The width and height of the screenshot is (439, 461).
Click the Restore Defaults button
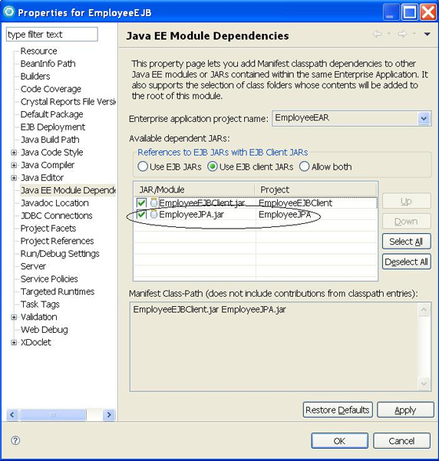point(338,410)
